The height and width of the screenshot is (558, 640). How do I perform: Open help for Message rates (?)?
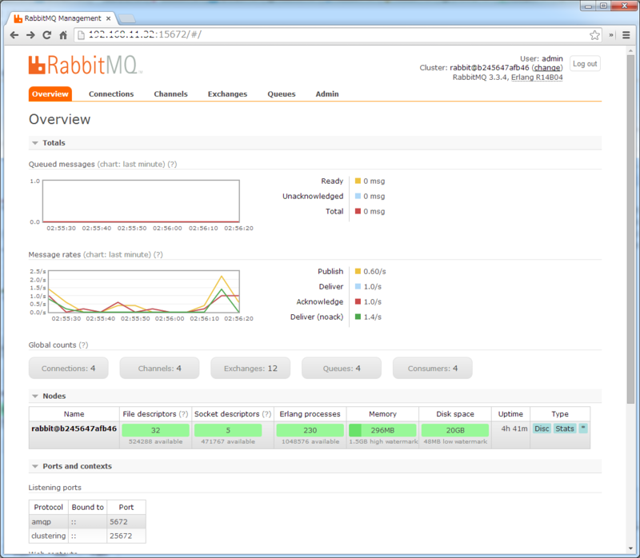[x=158, y=255]
